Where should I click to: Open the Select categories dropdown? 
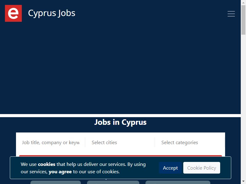189,142
